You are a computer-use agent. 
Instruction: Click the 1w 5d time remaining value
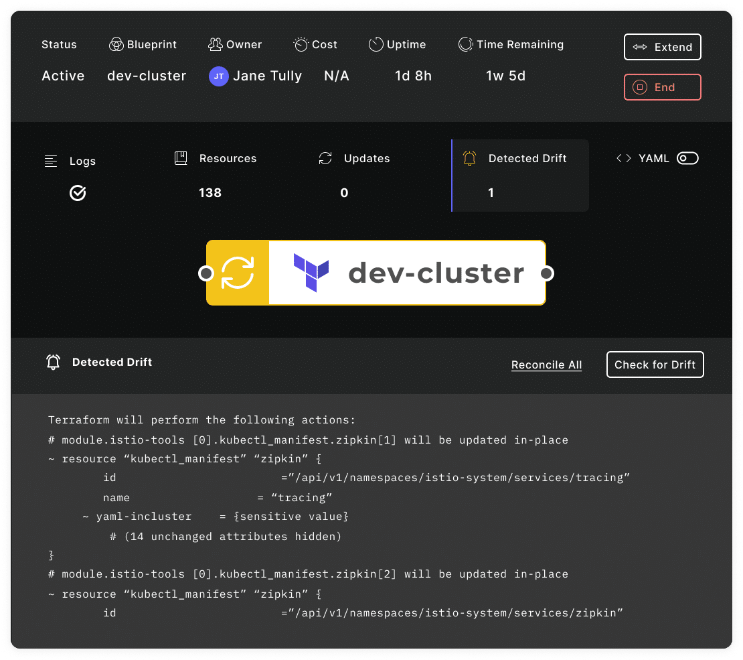click(x=505, y=76)
